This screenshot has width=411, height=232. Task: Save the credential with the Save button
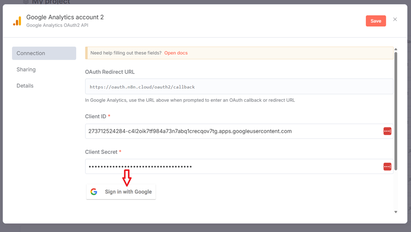[x=375, y=21]
